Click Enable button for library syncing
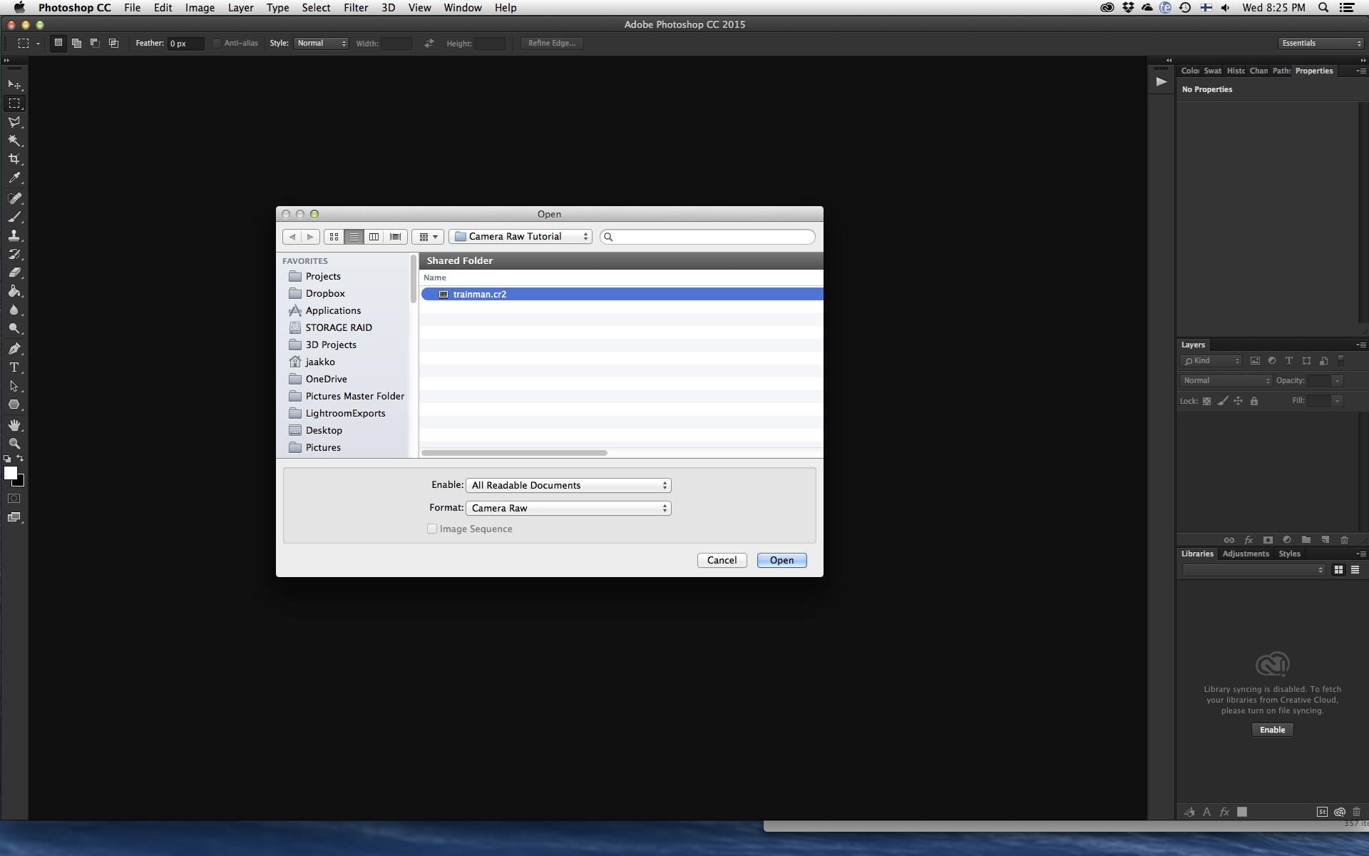 point(1272,730)
